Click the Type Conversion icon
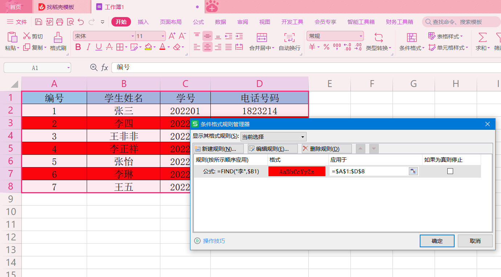501x277 pixels. click(x=378, y=37)
